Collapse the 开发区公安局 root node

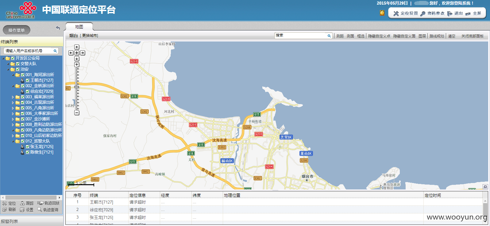(3, 58)
